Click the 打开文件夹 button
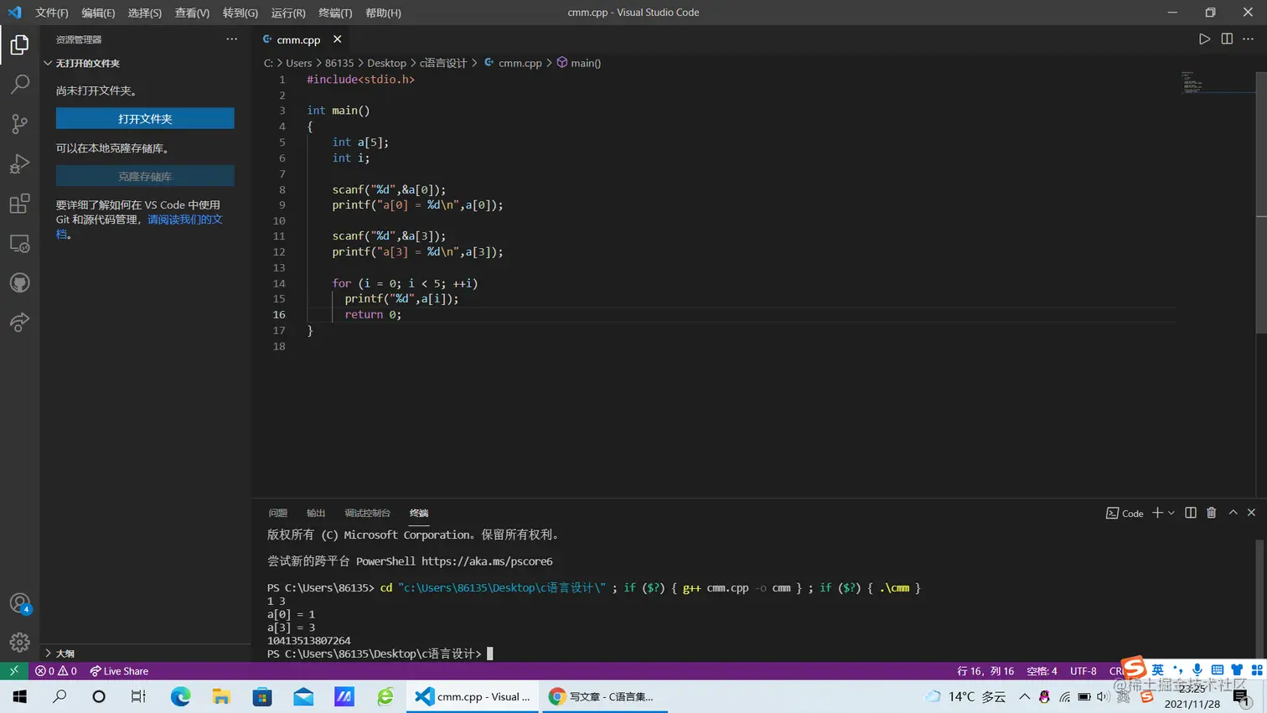 pos(145,119)
